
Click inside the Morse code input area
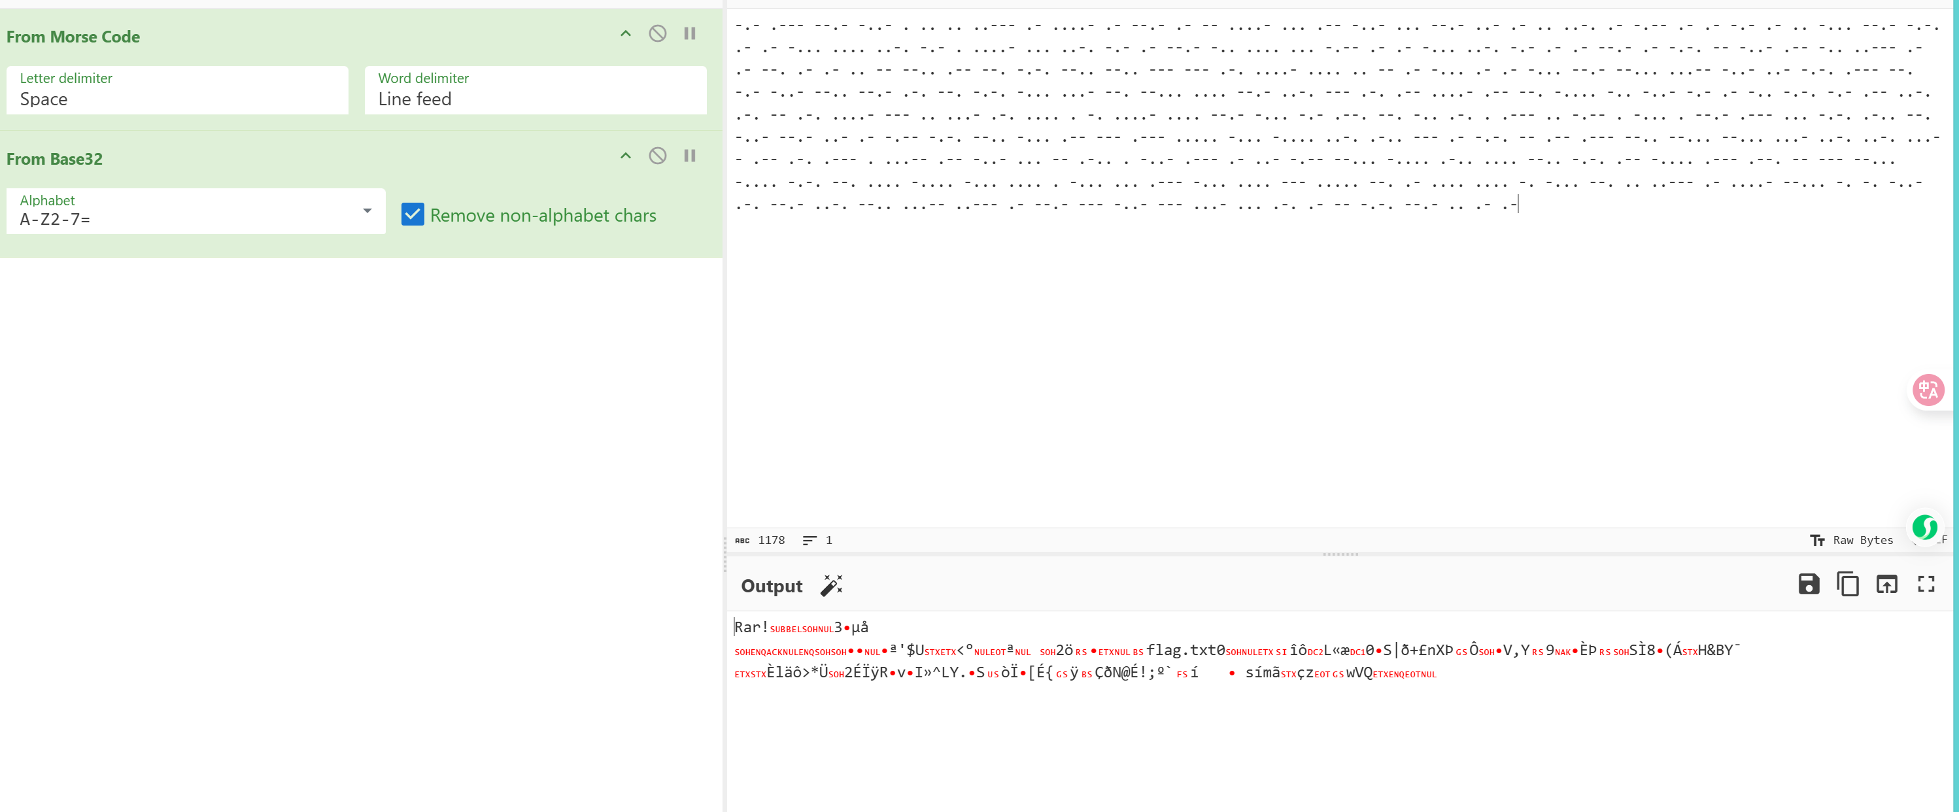[x=1338, y=342]
